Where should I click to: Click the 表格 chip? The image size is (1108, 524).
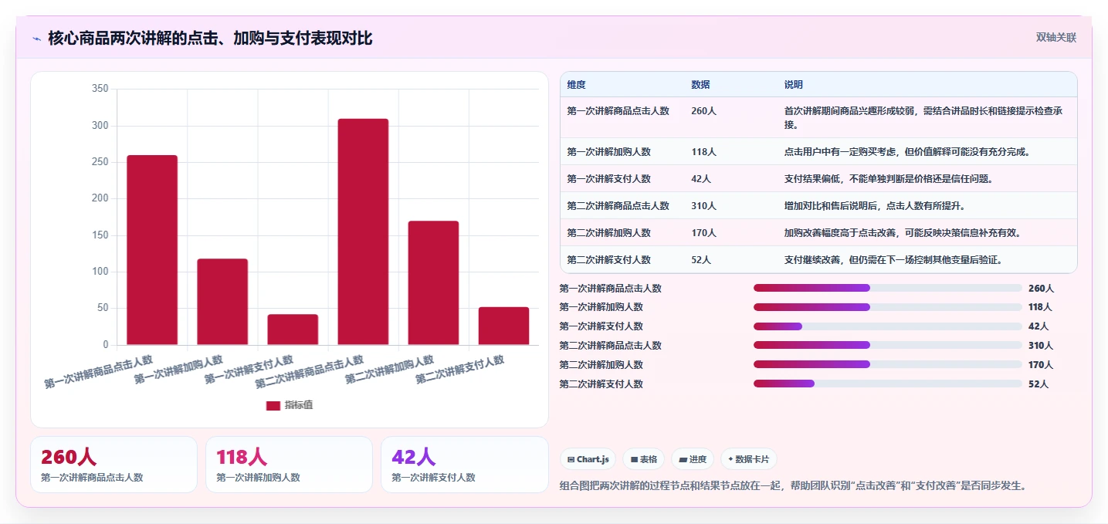[x=643, y=459]
